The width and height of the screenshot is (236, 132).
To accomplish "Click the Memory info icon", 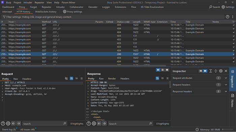I will pyautogui.click(x=197, y=129).
